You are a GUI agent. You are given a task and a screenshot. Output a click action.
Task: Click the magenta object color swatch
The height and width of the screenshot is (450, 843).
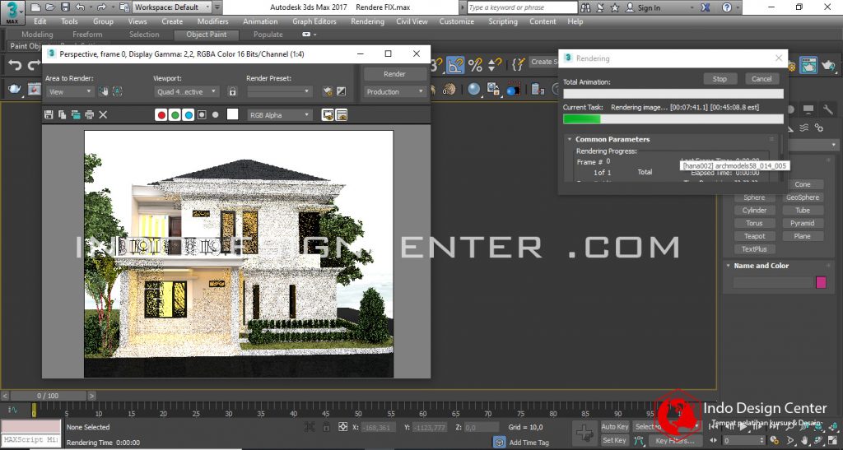pyautogui.click(x=821, y=282)
